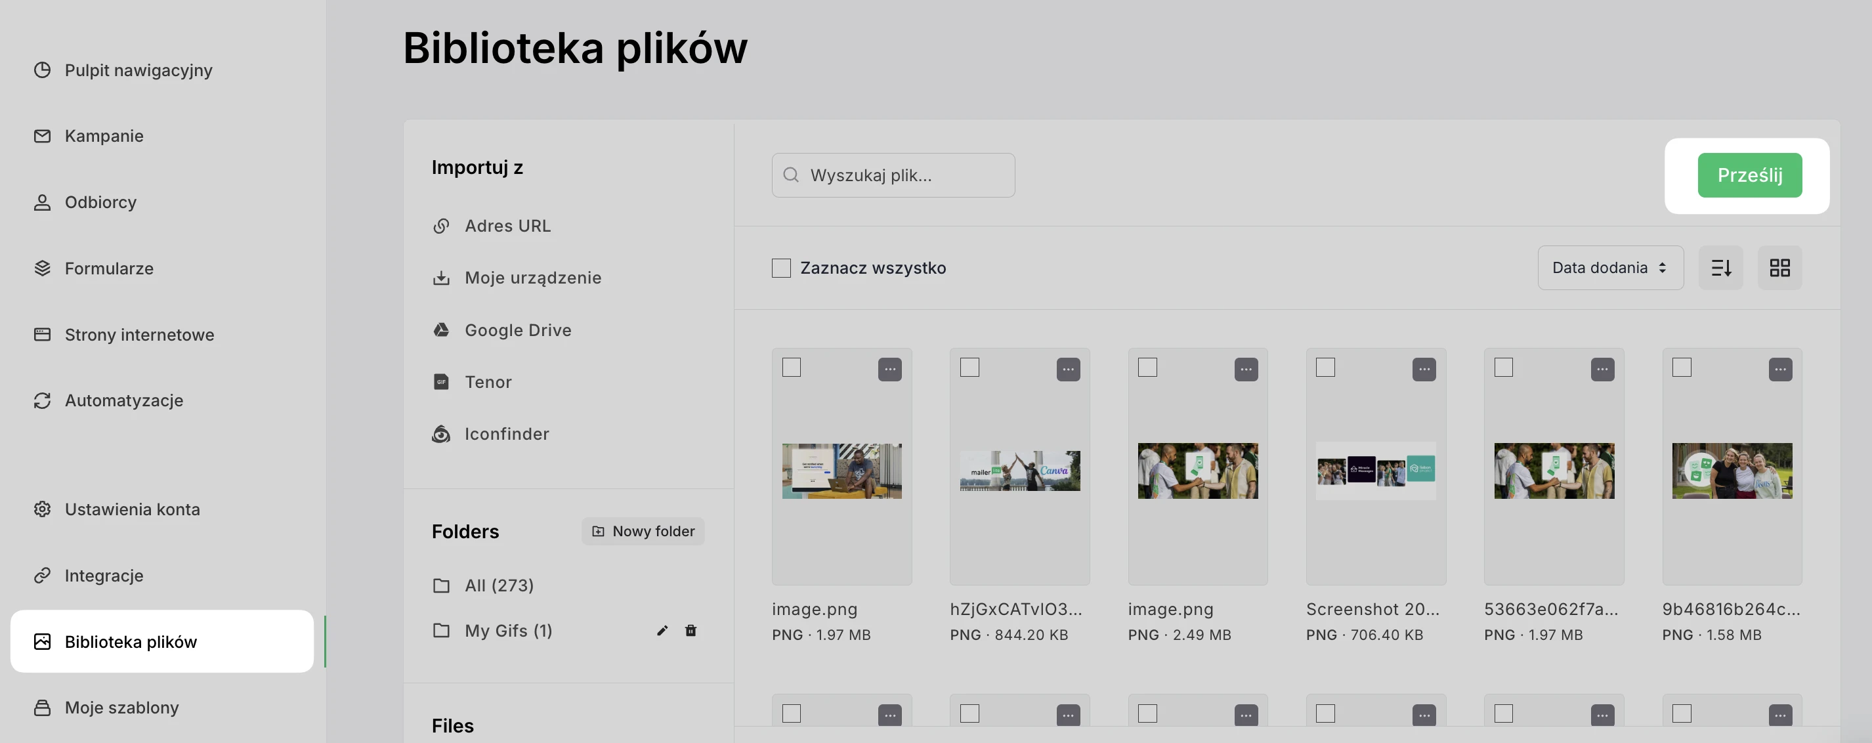Select the hZjGxCATvIO3 file checkbox
This screenshot has width=1872, height=743.
[969, 367]
